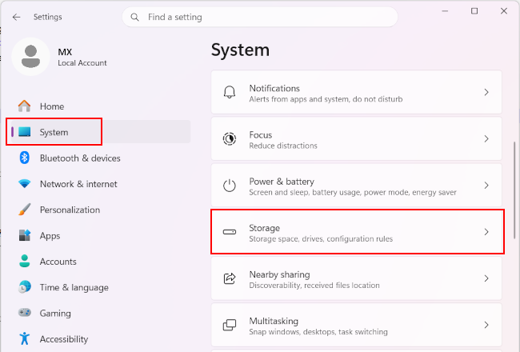
Task: Open Personalization settings
Action: [70, 210]
